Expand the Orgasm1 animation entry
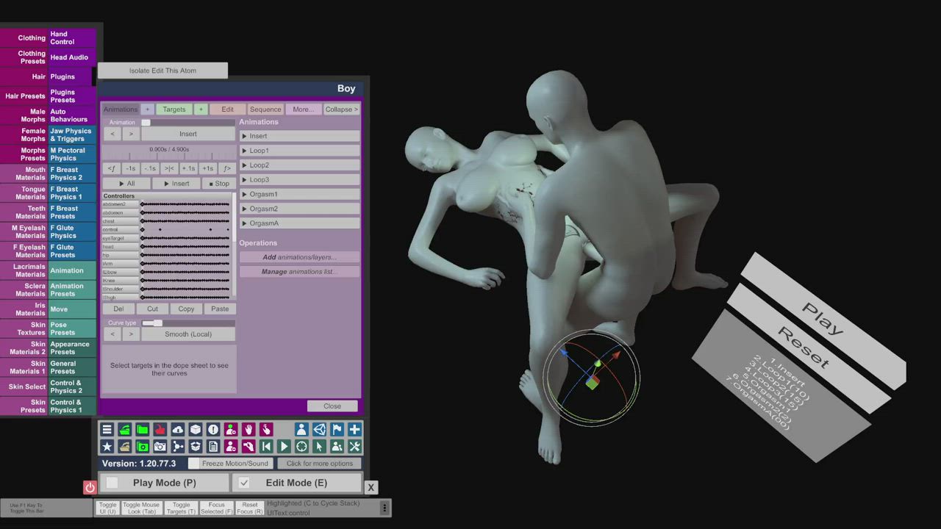Image resolution: width=941 pixels, height=529 pixels. (299, 195)
